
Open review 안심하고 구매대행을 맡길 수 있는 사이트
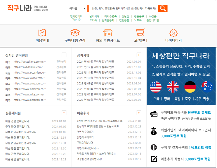pyautogui.click(x=98, y=126)
